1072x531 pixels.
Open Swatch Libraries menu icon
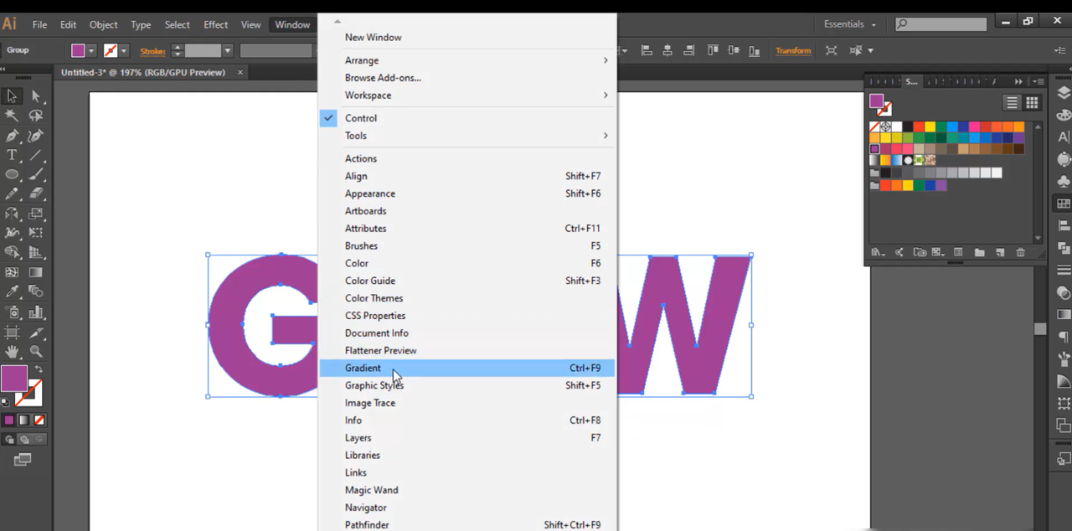click(x=877, y=252)
